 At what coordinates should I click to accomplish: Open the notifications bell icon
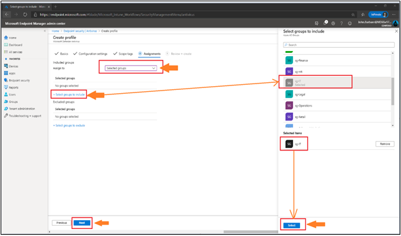point(325,23)
